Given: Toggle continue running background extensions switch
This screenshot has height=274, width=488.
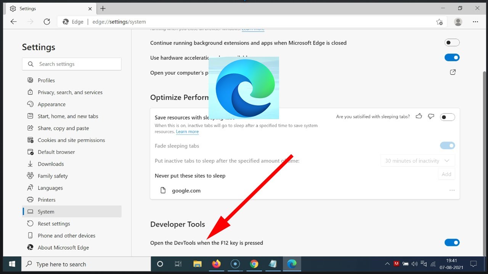Looking at the screenshot, I should pyautogui.click(x=452, y=43).
